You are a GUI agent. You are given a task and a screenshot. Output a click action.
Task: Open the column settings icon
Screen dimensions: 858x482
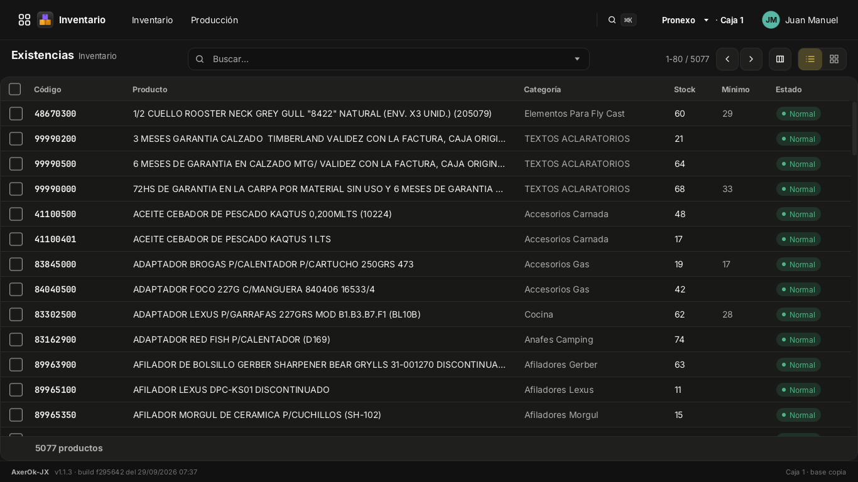[780, 59]
